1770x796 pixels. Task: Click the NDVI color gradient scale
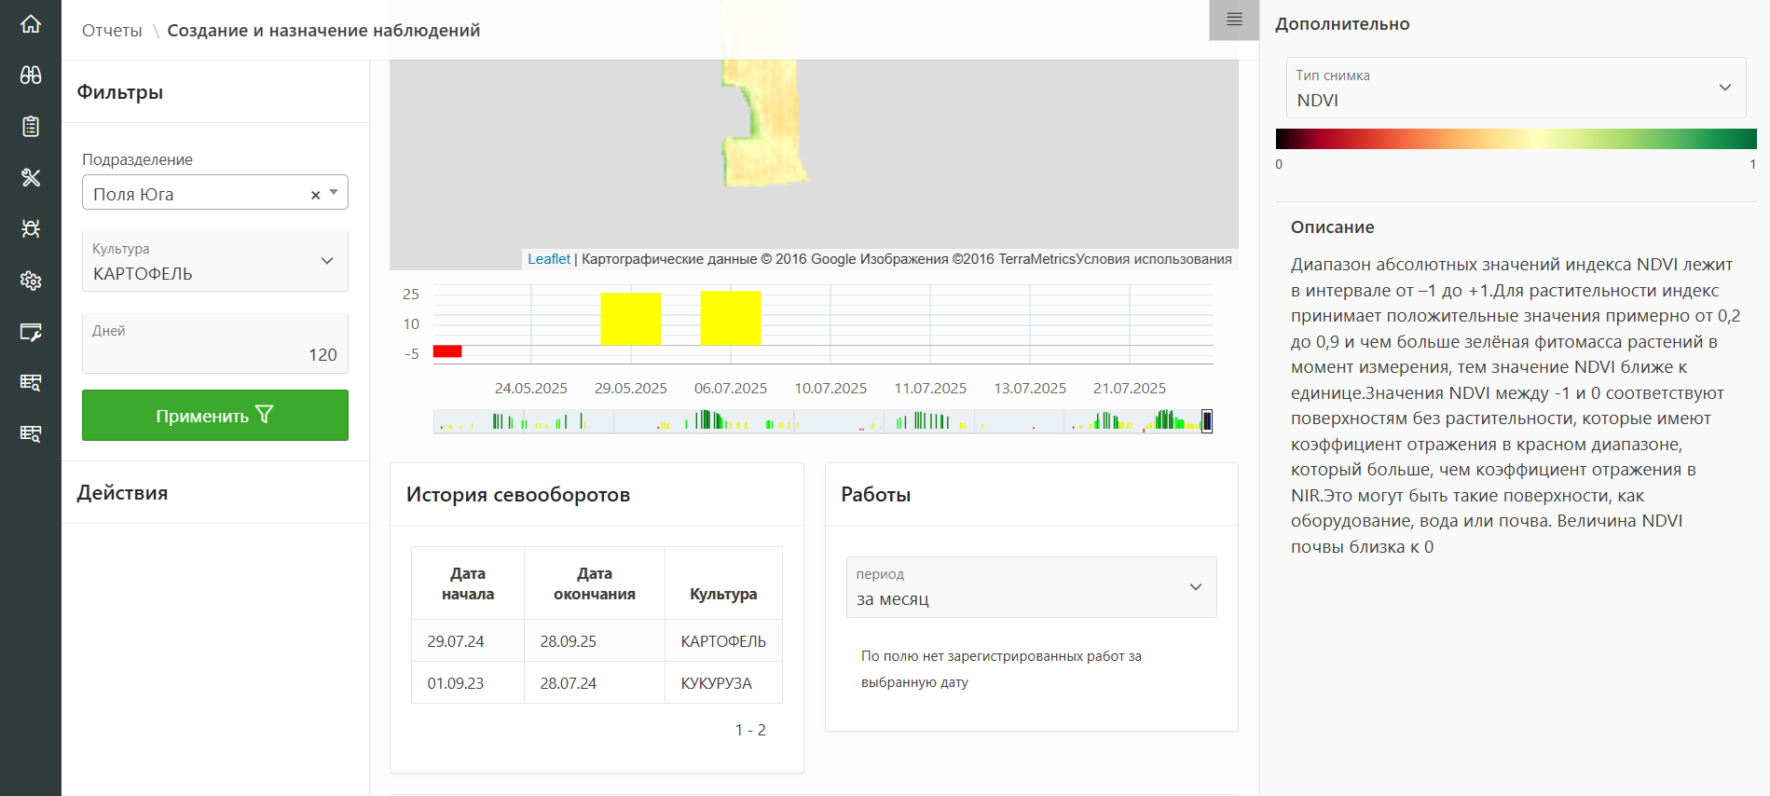coord(1516,139)
